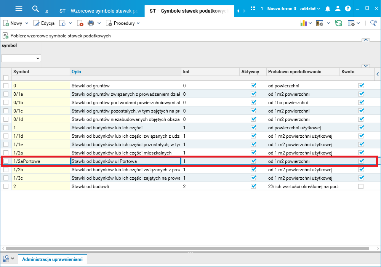Click the delete record icon
The image size is (381, 267).
tap(80, 23)
